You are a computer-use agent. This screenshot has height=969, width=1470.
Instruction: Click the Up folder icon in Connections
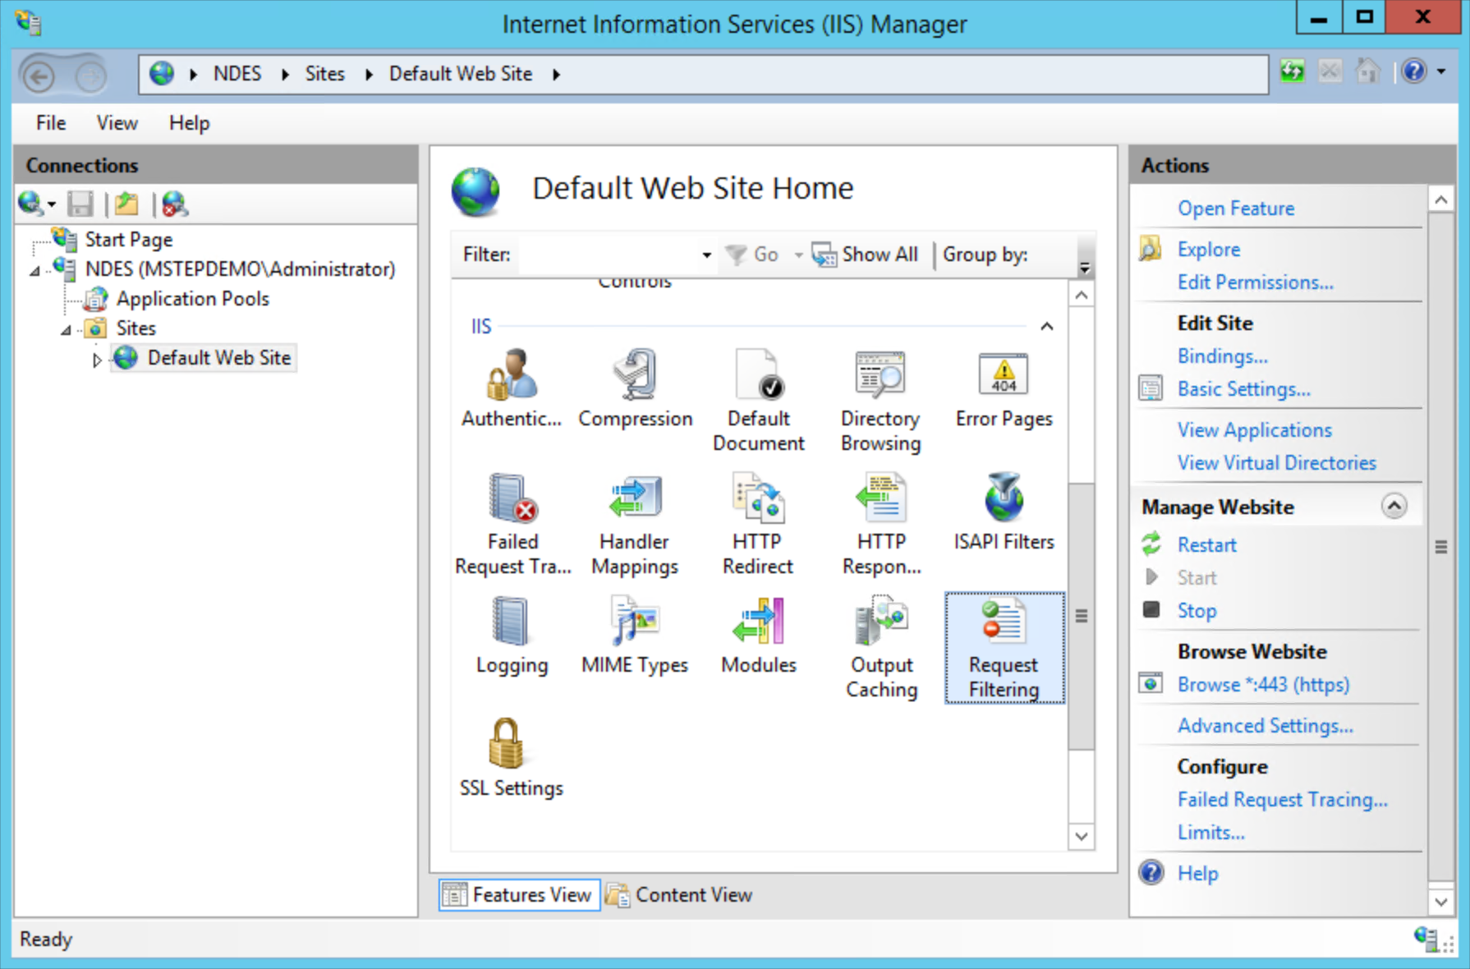(126, 204)
